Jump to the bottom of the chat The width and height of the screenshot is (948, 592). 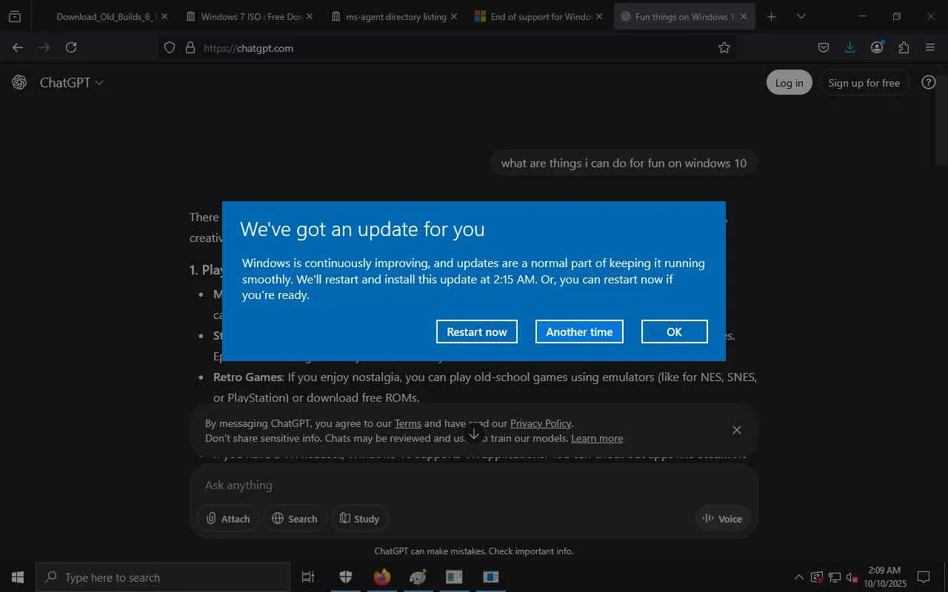(474, 434)
